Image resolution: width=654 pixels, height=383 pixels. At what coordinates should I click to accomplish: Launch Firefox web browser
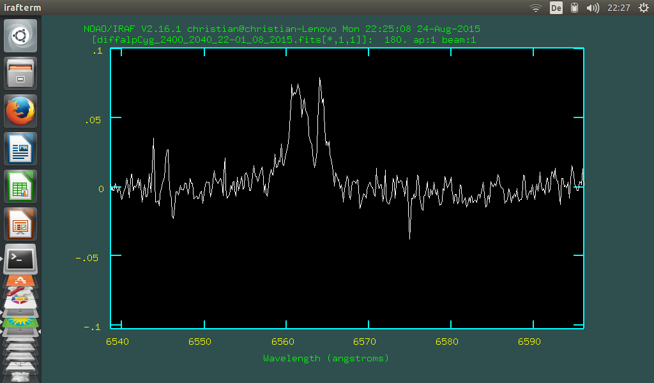point(21,111)
